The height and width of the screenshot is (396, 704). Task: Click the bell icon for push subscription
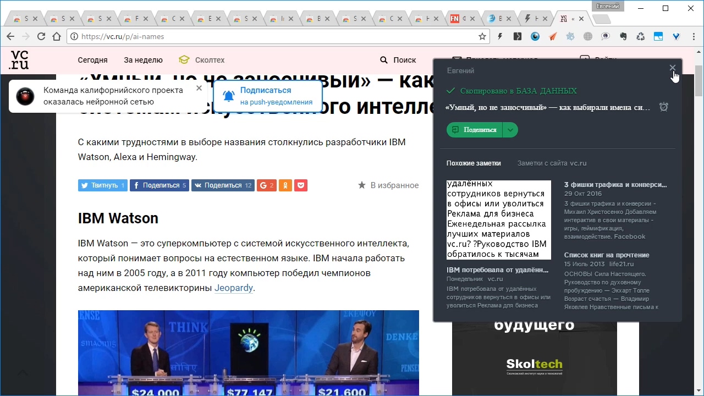pos(228,96)
